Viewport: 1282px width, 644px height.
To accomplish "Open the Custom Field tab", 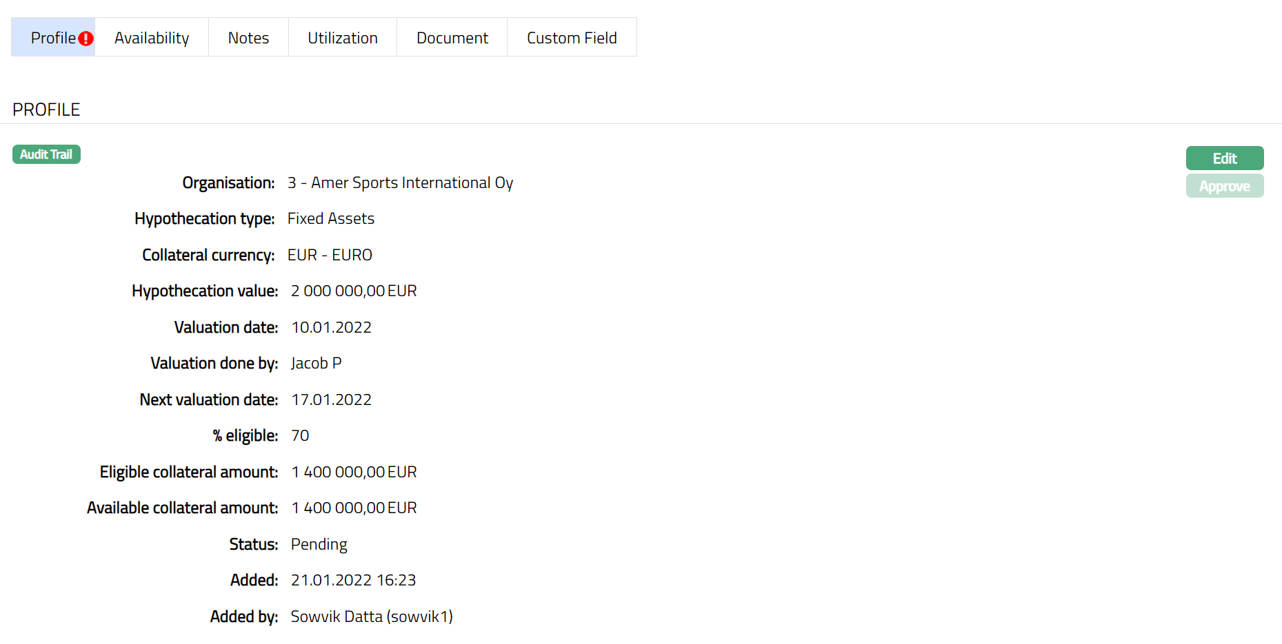I will pyautogui.click(x=571, y=38).
